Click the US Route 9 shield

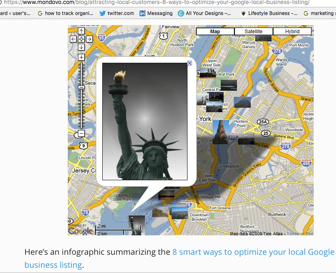click(x=84, y=146)
